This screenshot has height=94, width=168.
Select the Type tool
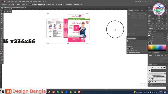(2, 24)
